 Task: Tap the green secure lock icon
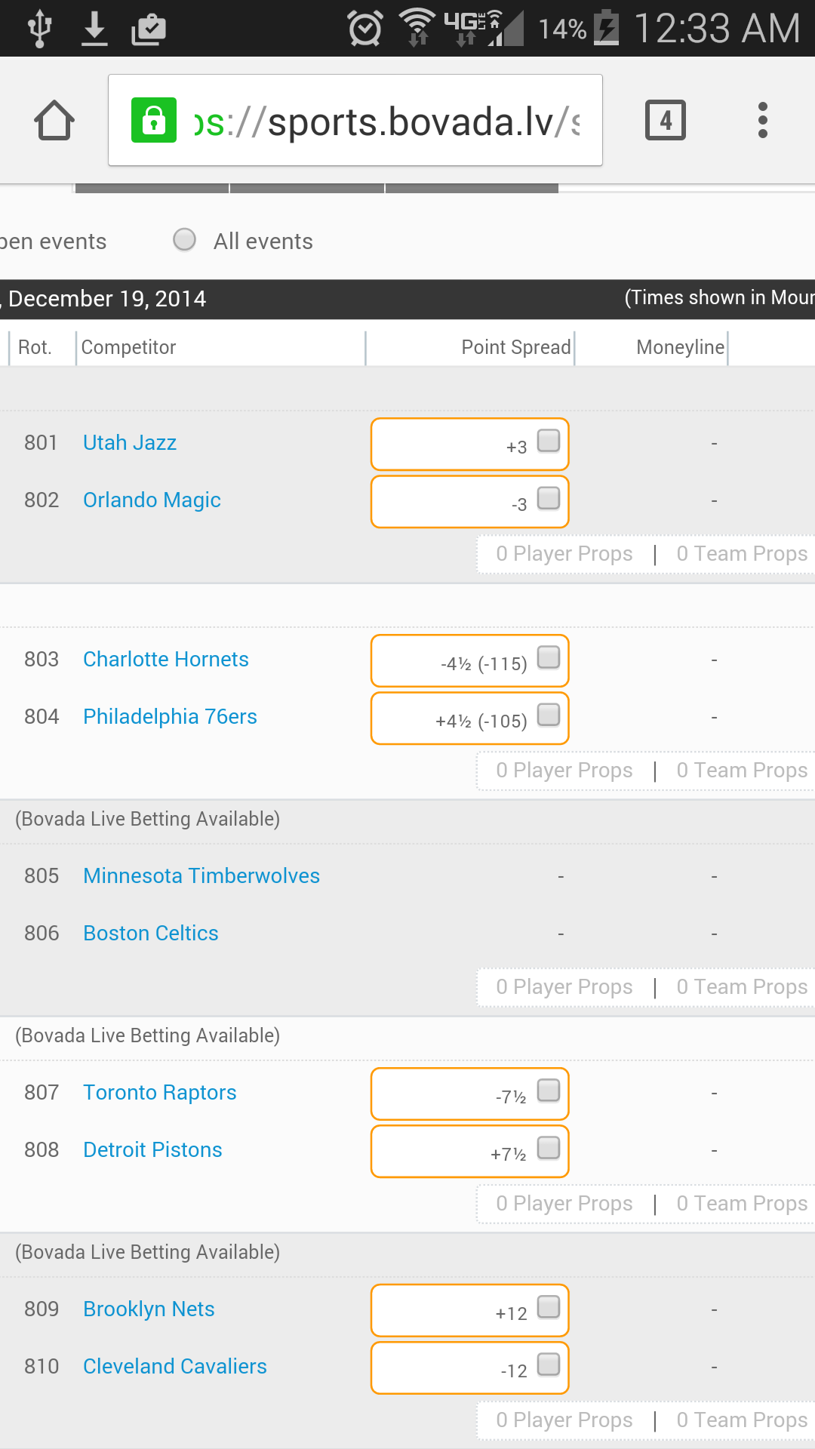tap(154, 120)
